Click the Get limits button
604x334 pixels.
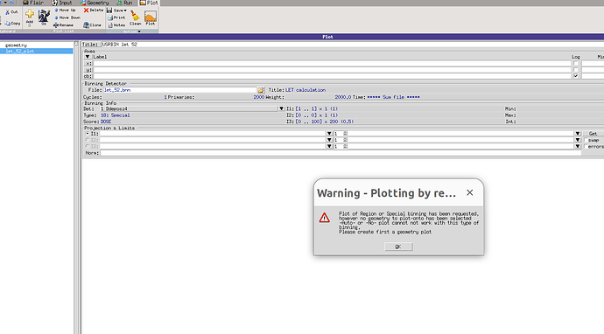pyautogui.click(x=593, y=134)
